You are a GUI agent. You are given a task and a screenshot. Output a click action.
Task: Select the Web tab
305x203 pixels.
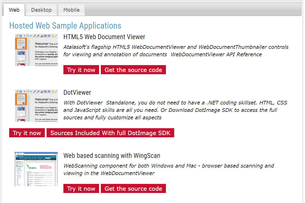coord(14,9)
